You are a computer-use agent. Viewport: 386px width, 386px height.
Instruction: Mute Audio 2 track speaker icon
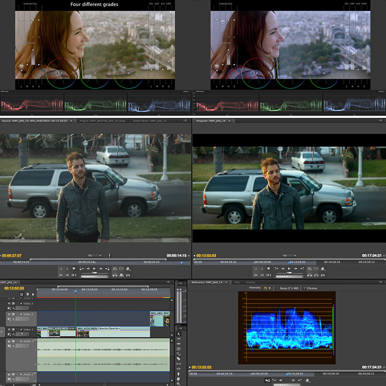[9, 374]
